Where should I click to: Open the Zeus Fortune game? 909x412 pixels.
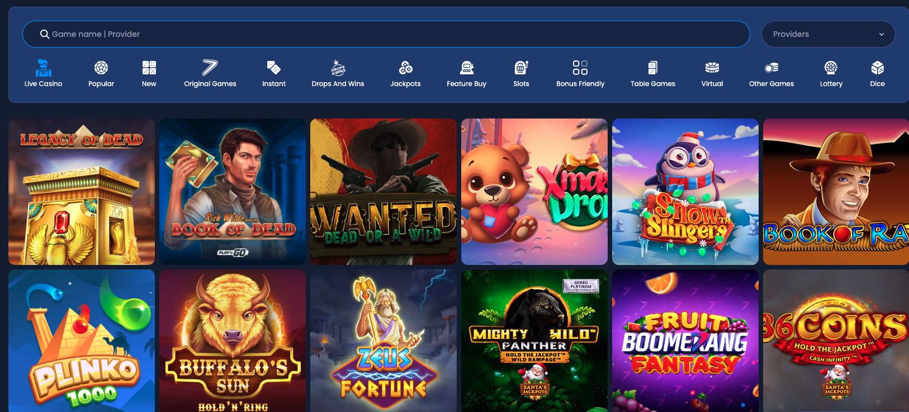pyautogui.click(x=384, y=341)
